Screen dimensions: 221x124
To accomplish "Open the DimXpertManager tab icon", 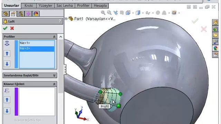I will (x=28, y=14).
